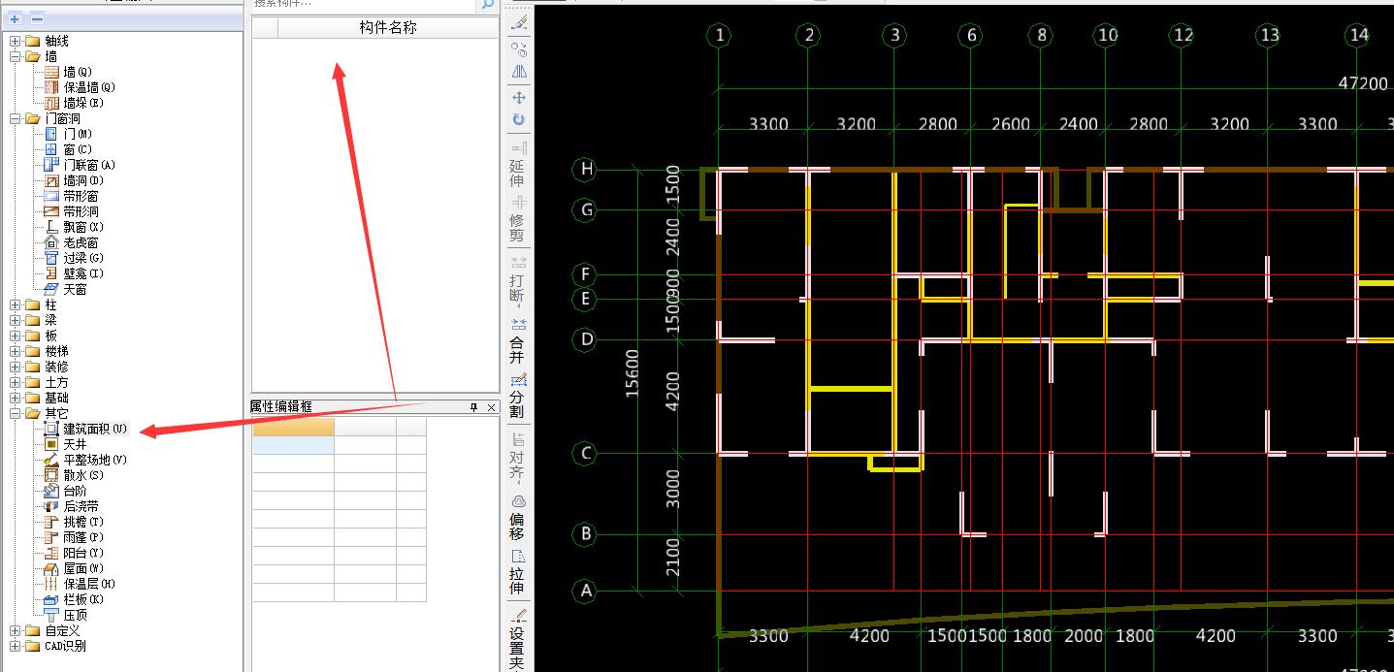The height and width of the screenshot is (672, 1394).
Task: Click the 拉伸 stretch tool
Action: coord(518,572)
